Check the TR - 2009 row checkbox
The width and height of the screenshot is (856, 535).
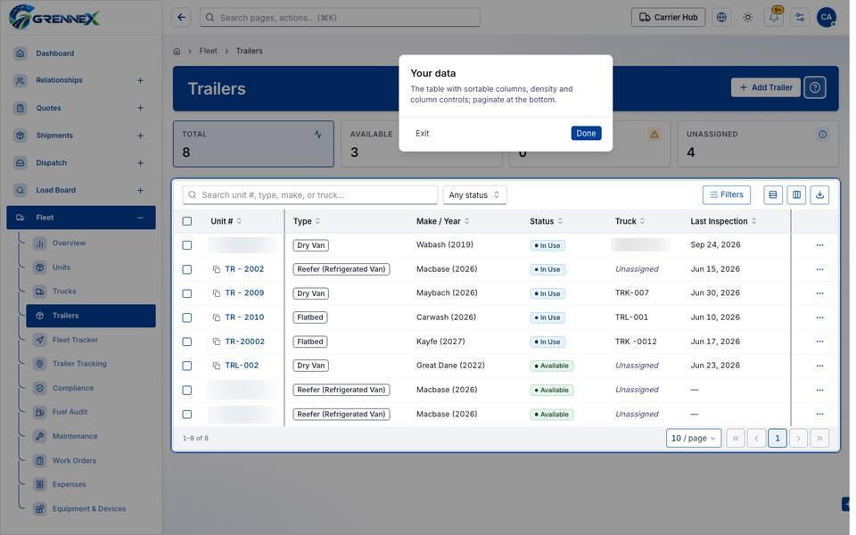pos(186,293)
